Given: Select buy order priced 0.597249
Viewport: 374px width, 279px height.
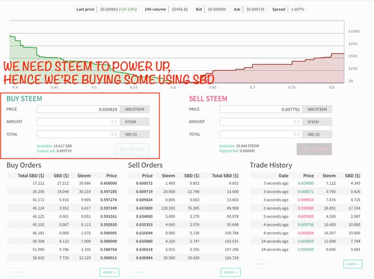Looking at the screenshot, I should 63,208.
